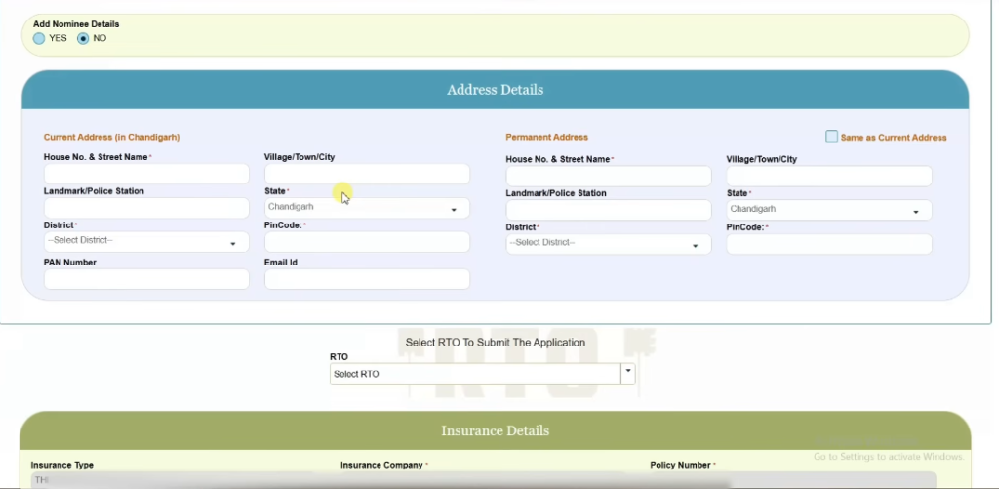Click Permanent Address House No. & Street field
This screenshot has width=999, height=489.
(608, 177)
